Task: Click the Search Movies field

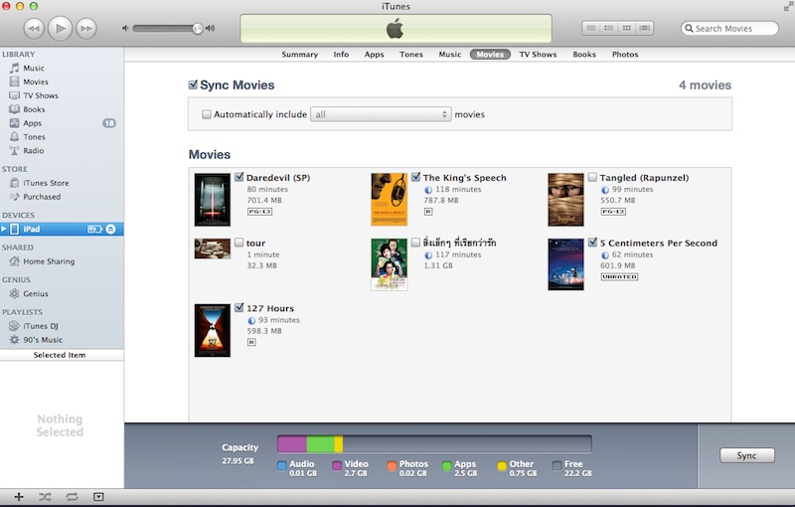Action: point(729,29)
